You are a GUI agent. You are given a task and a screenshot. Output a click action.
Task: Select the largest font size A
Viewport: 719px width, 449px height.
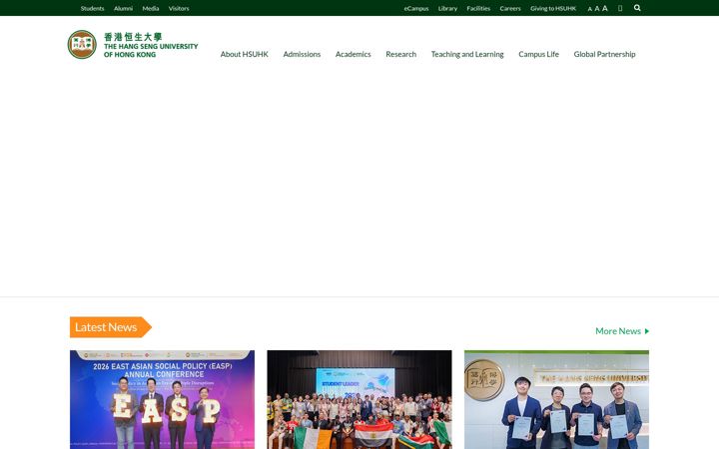pos(605,8)
